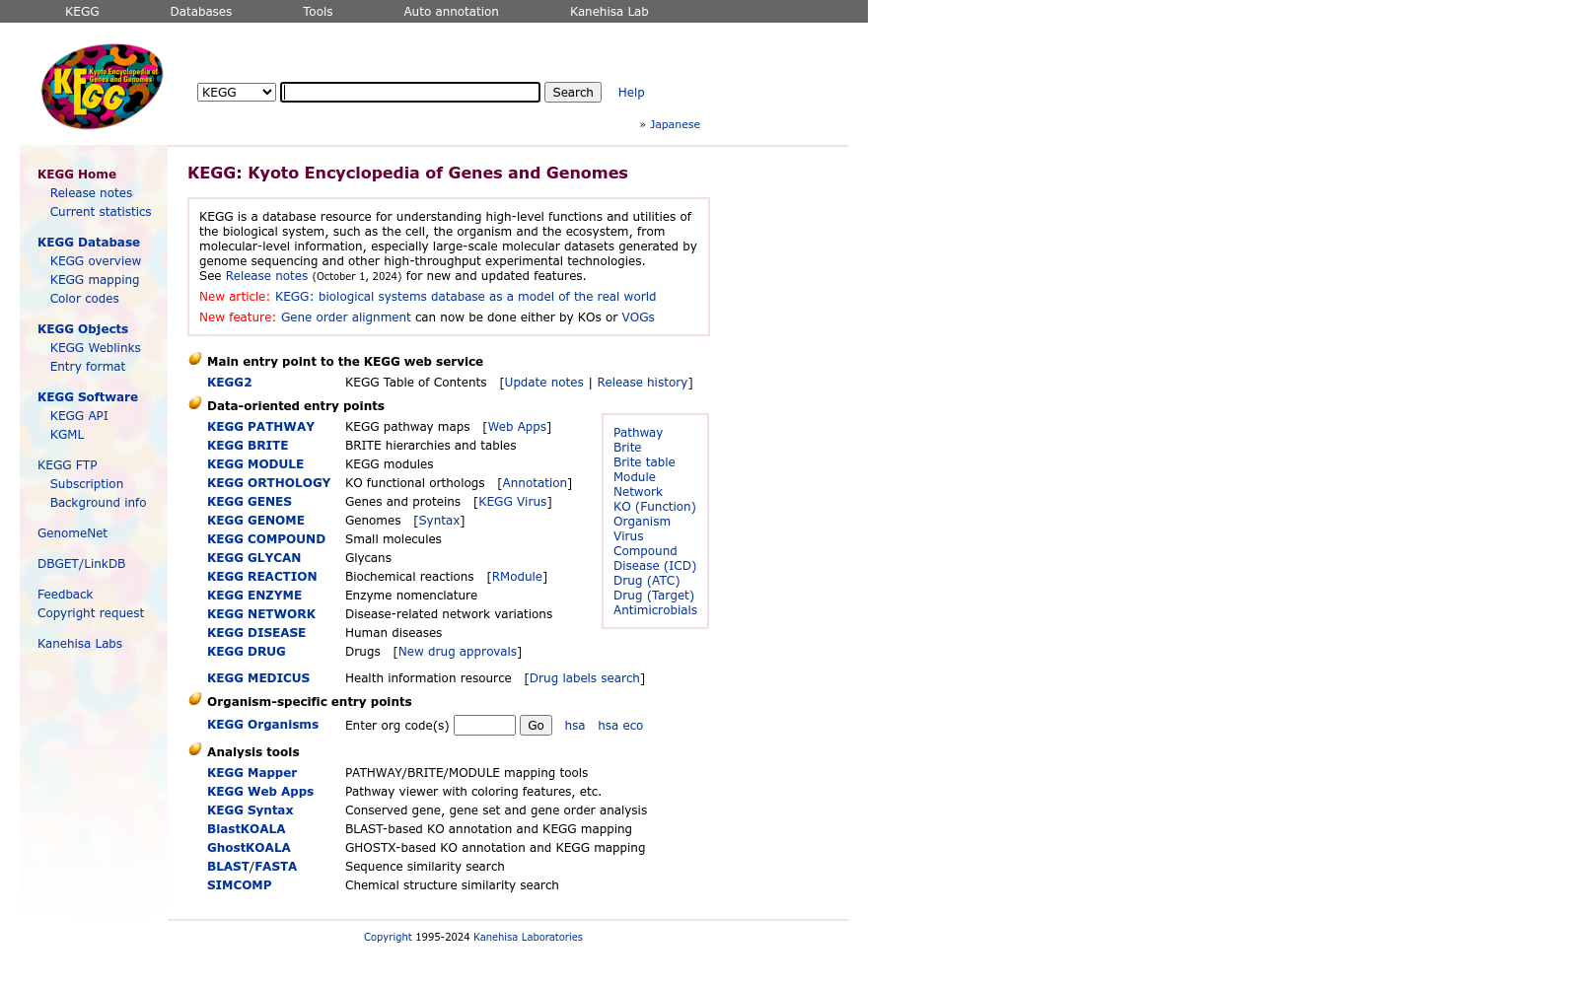
Task: Open the KEGG Mapper analysis tool
Action: [251, 773]
